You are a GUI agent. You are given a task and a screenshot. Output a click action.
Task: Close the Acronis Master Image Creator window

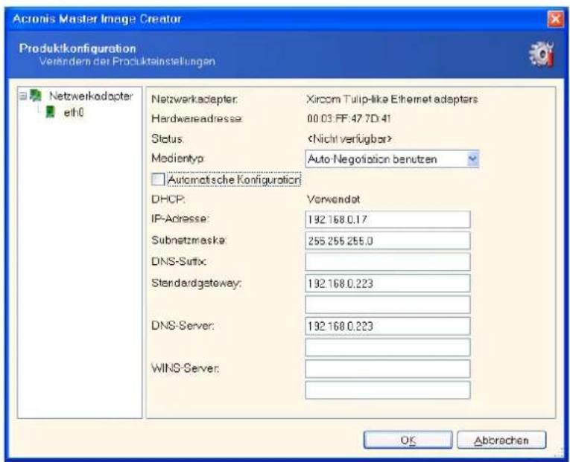coord(555,19)
